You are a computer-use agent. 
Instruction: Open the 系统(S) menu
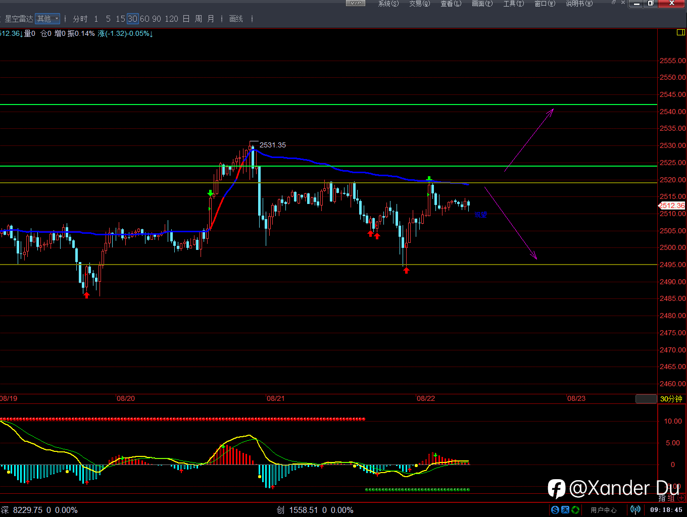click(x=388, y=4)
